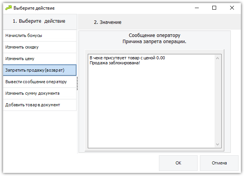Image resolution: width=244 pixels, height=176 pixels.
Task: Choose Вывести сообщение оператору action
Action: (40, 82)
